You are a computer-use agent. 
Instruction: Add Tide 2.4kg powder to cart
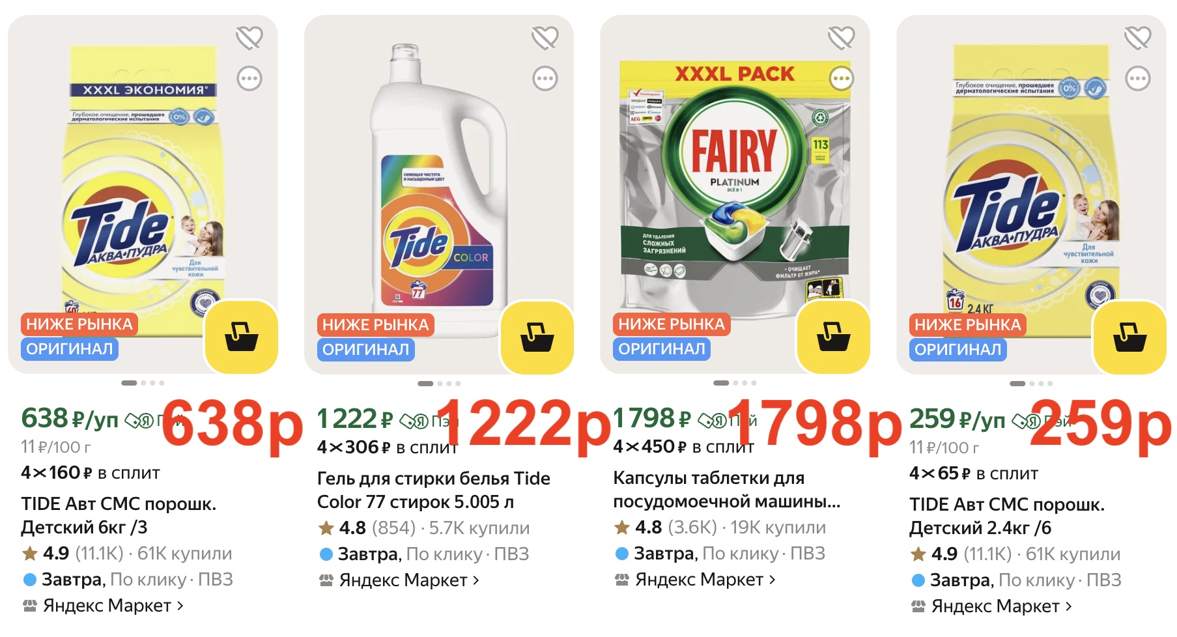(x=1130, y=337)
